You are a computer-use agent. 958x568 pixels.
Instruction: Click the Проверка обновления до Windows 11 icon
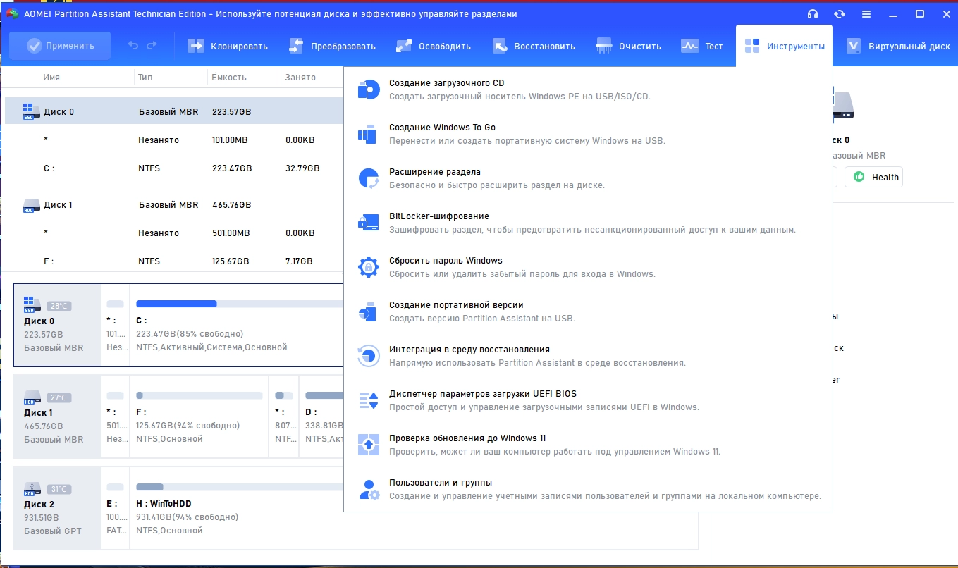[369, 445]
